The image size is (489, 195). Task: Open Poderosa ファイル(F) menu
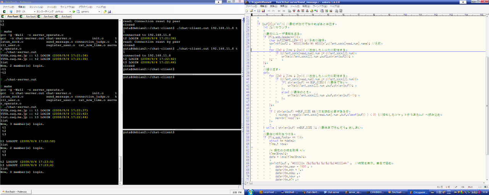click(x=8, y=7)
